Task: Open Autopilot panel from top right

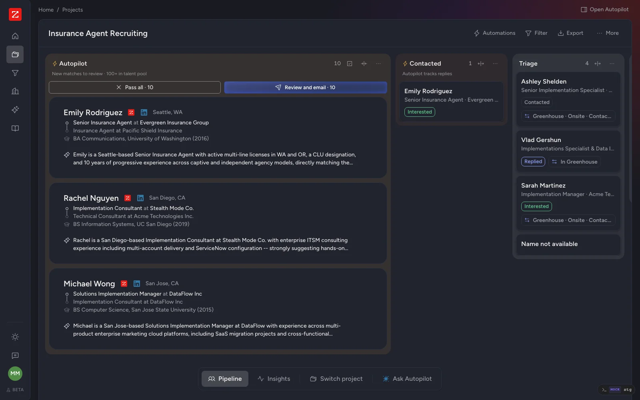Action: point(605,10)
